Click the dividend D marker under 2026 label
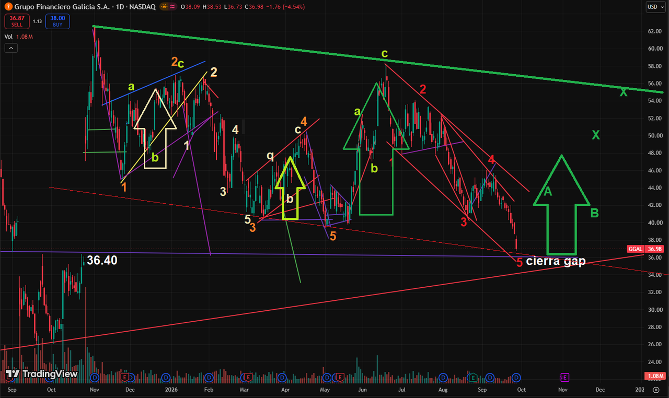 (x=166, y=377)
